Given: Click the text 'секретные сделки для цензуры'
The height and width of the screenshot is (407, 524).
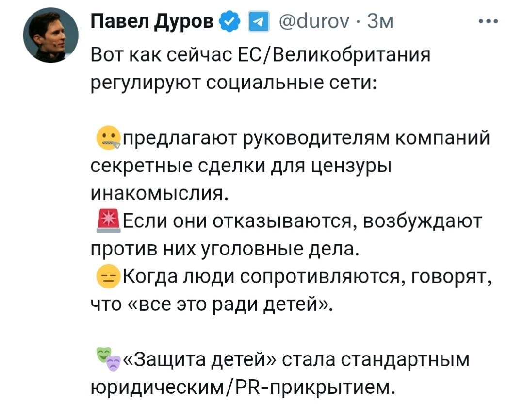Looking at the screenshot, I should pyautogui.click(x=241, y=167).
